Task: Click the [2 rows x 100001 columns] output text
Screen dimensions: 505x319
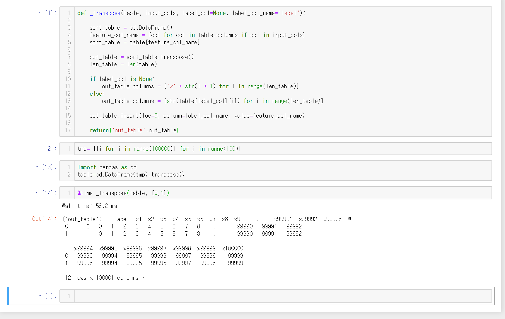Action: 105,278
